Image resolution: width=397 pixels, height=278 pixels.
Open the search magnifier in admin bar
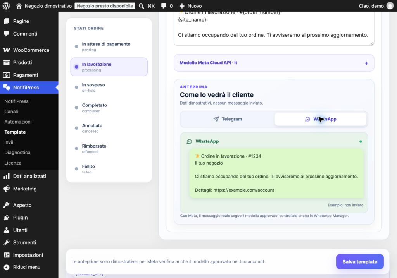(x=141, y=6)
